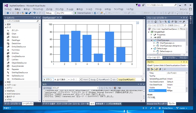
Task: Expand the 標準 section in Toolbox
Action: coord(6,24)
